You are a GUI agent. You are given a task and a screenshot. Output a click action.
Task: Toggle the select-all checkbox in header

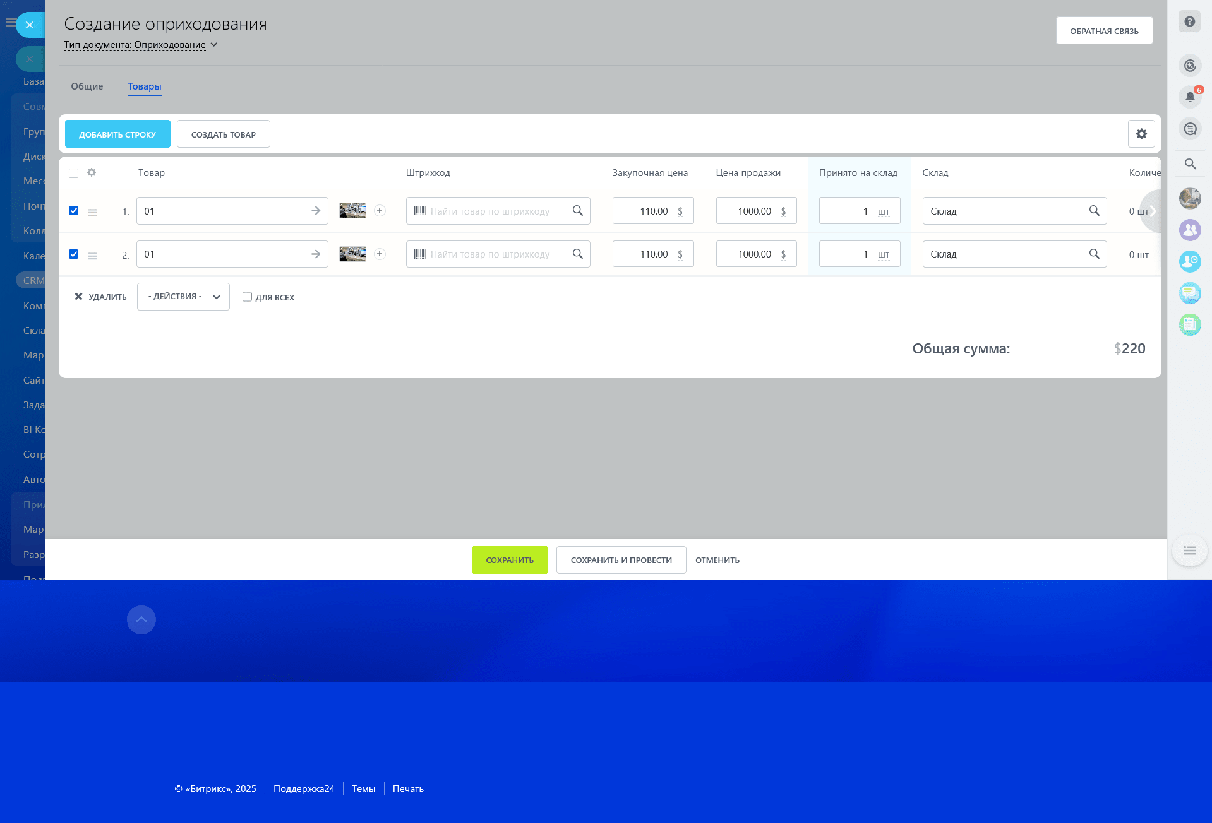pyautogui.click(x=74, y=173)
